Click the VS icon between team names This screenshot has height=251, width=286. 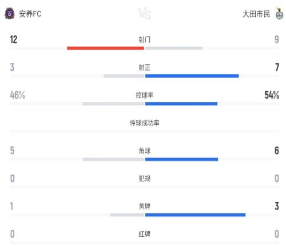click(145, 13)
